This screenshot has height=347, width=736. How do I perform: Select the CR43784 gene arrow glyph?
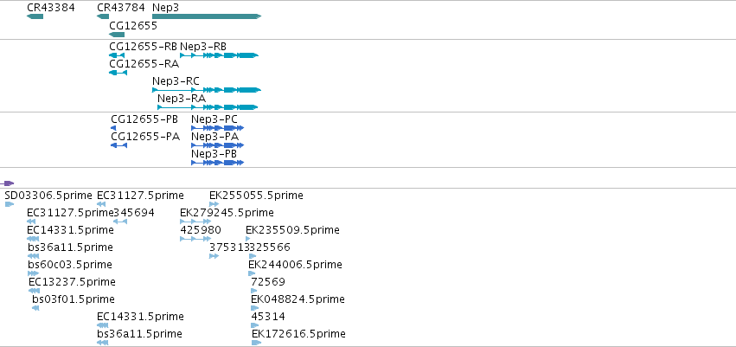tap(103, 16)
